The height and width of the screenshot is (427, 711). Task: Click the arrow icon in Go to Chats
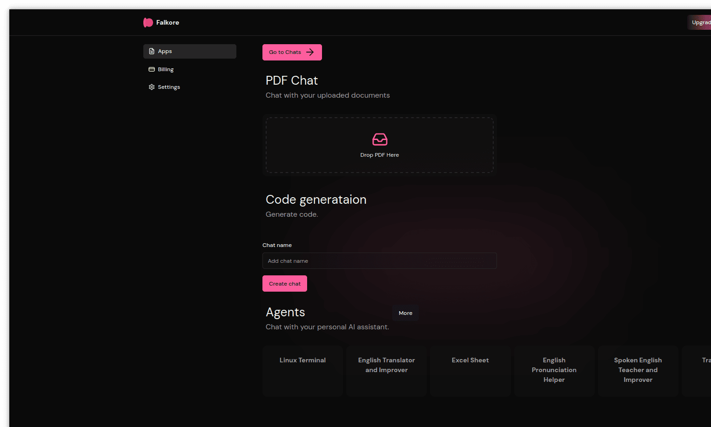[x=310, y=52]
